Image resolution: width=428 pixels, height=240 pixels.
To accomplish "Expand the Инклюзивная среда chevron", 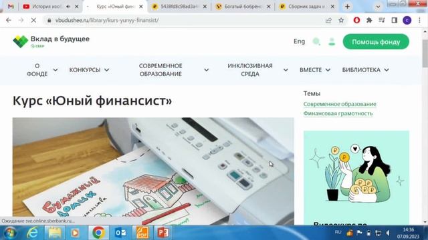I will pos(286,70).
